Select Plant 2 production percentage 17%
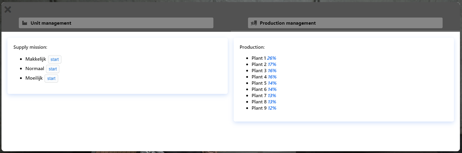Screen dimensions: 462x153 click(x=272, y=64)
